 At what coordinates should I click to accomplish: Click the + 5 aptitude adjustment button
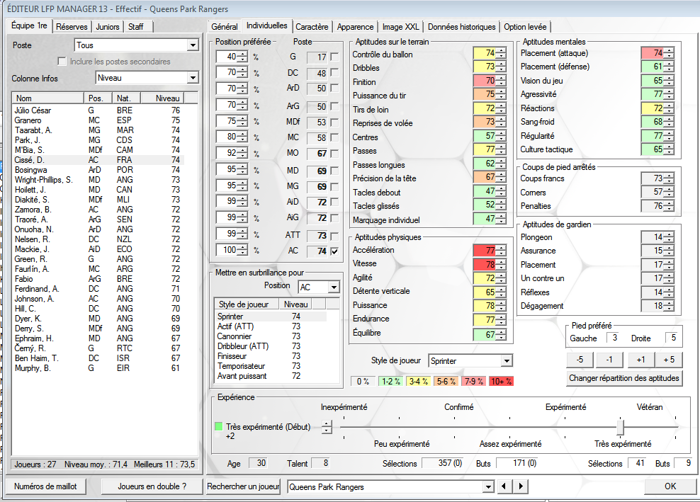pos(670,359)
